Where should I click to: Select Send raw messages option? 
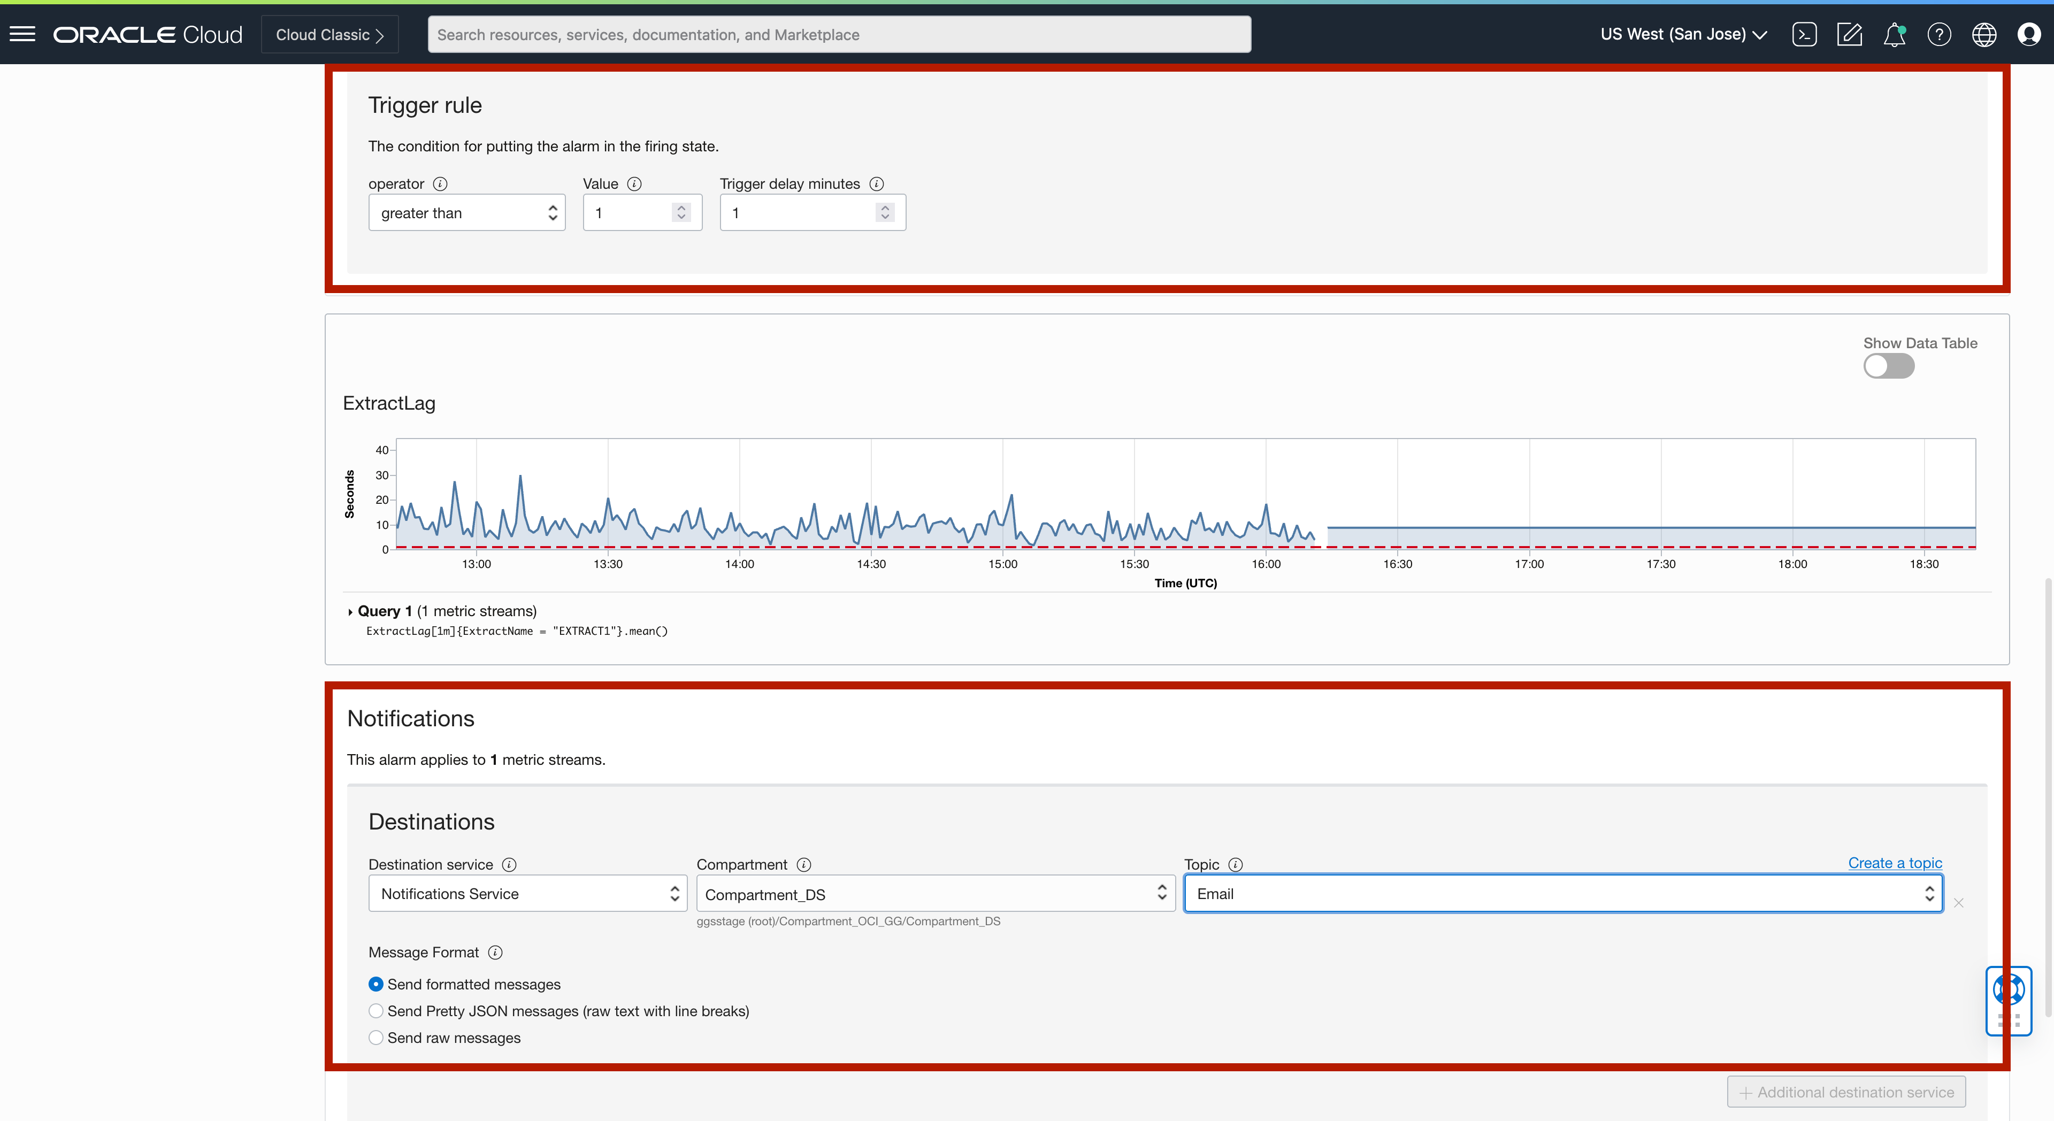375,1038
